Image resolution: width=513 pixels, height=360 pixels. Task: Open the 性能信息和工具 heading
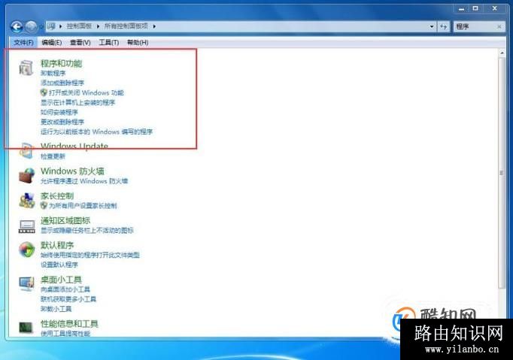(69, 324)
